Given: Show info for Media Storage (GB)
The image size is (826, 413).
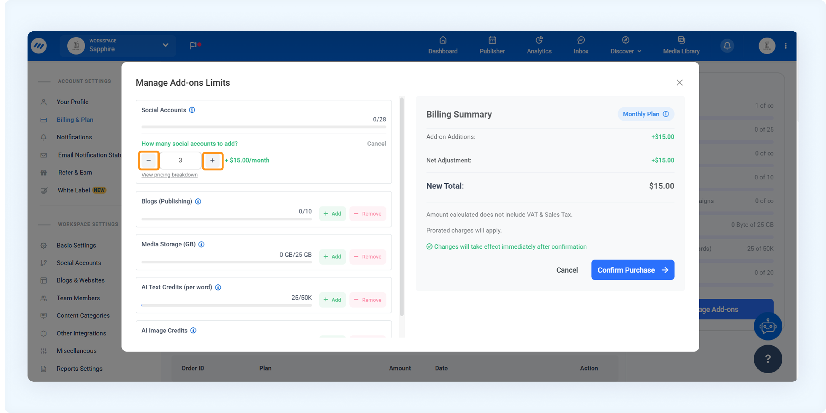Looking at the screenshot, I should click(x=201, y=244).
